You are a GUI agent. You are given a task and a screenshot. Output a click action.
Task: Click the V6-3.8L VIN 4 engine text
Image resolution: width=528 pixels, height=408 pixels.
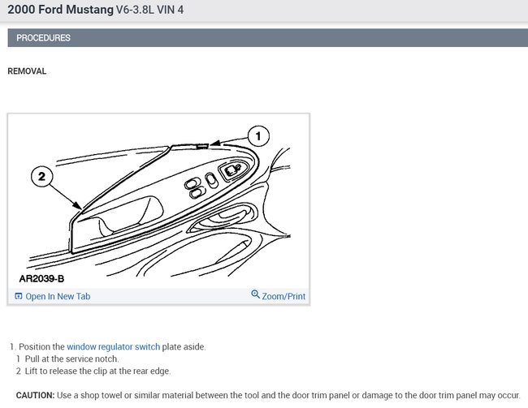pyautogui.click(x=149, y=10)
